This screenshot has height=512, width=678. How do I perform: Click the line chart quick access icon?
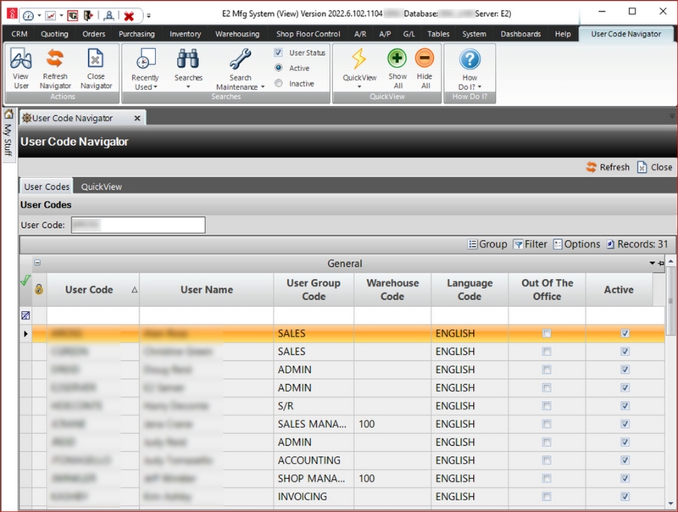pyautogui.click(x=51, y=16)
